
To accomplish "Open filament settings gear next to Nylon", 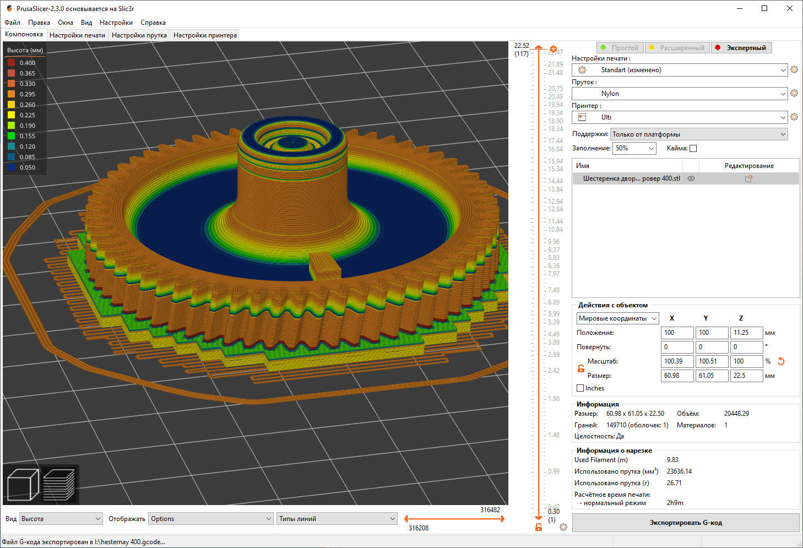I will 794,94.
